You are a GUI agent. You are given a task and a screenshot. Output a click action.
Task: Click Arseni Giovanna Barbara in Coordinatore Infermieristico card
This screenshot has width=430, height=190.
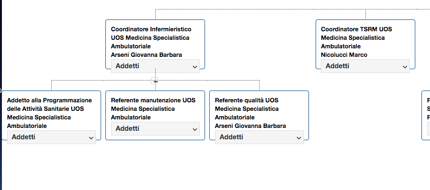pyautogui.click(x=146, y=55)
